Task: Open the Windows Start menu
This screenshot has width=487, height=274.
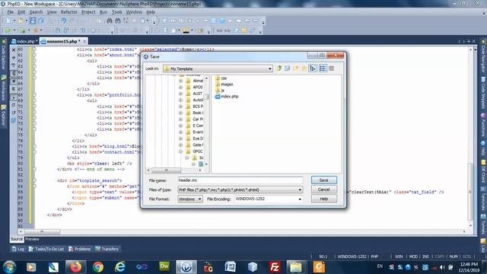Action: pos(9,267)
